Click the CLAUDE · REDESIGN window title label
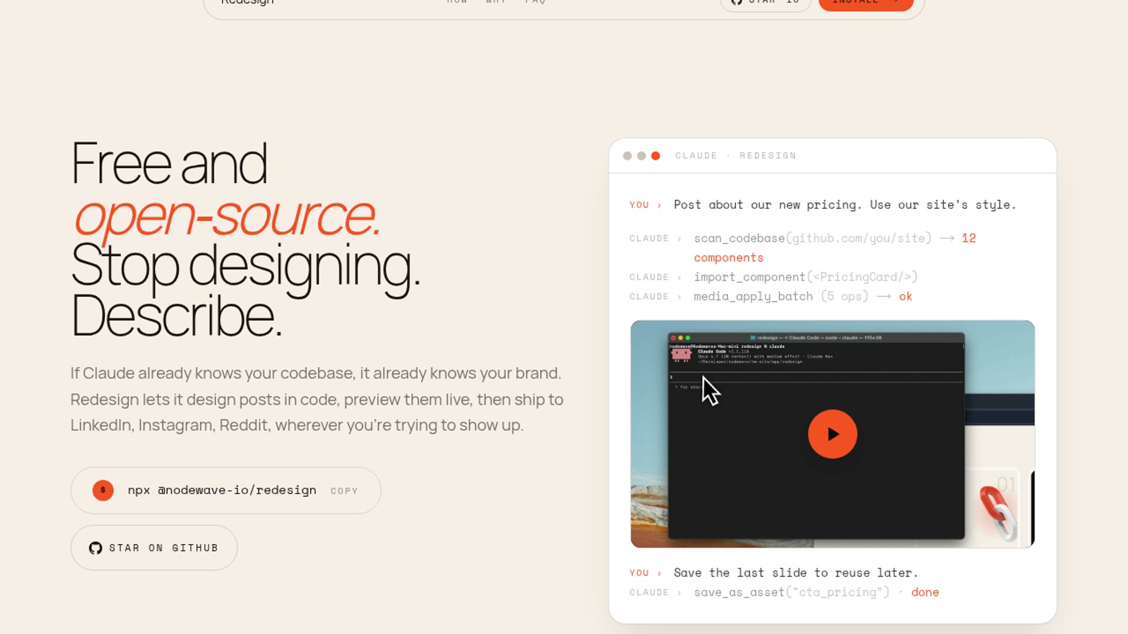The image size is (1128, 634). click(x=735, y=156)
